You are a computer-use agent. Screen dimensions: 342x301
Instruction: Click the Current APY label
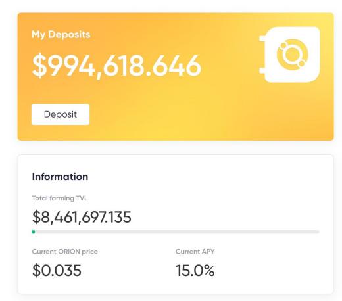pos(195,252)
